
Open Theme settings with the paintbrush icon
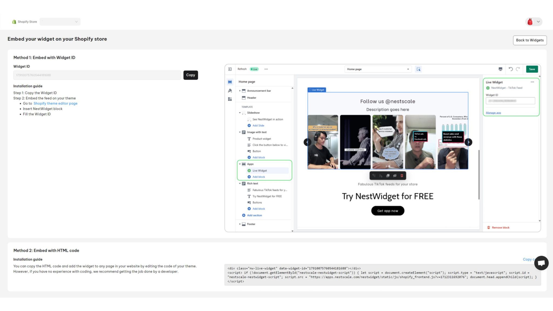230,91
